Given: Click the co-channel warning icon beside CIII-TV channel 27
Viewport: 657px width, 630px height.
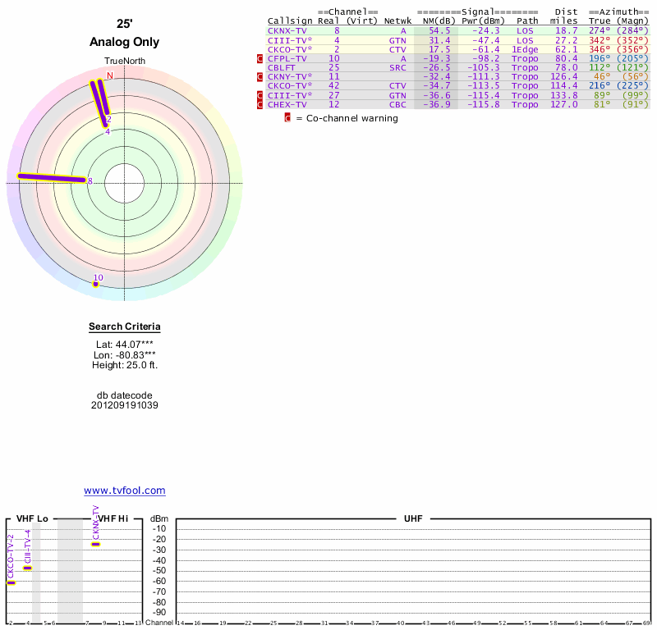Looking at the screenshot, I should tap(260, 95).
